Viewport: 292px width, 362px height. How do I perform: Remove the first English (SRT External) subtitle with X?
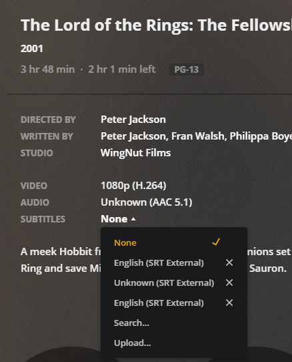coord(229,262)
